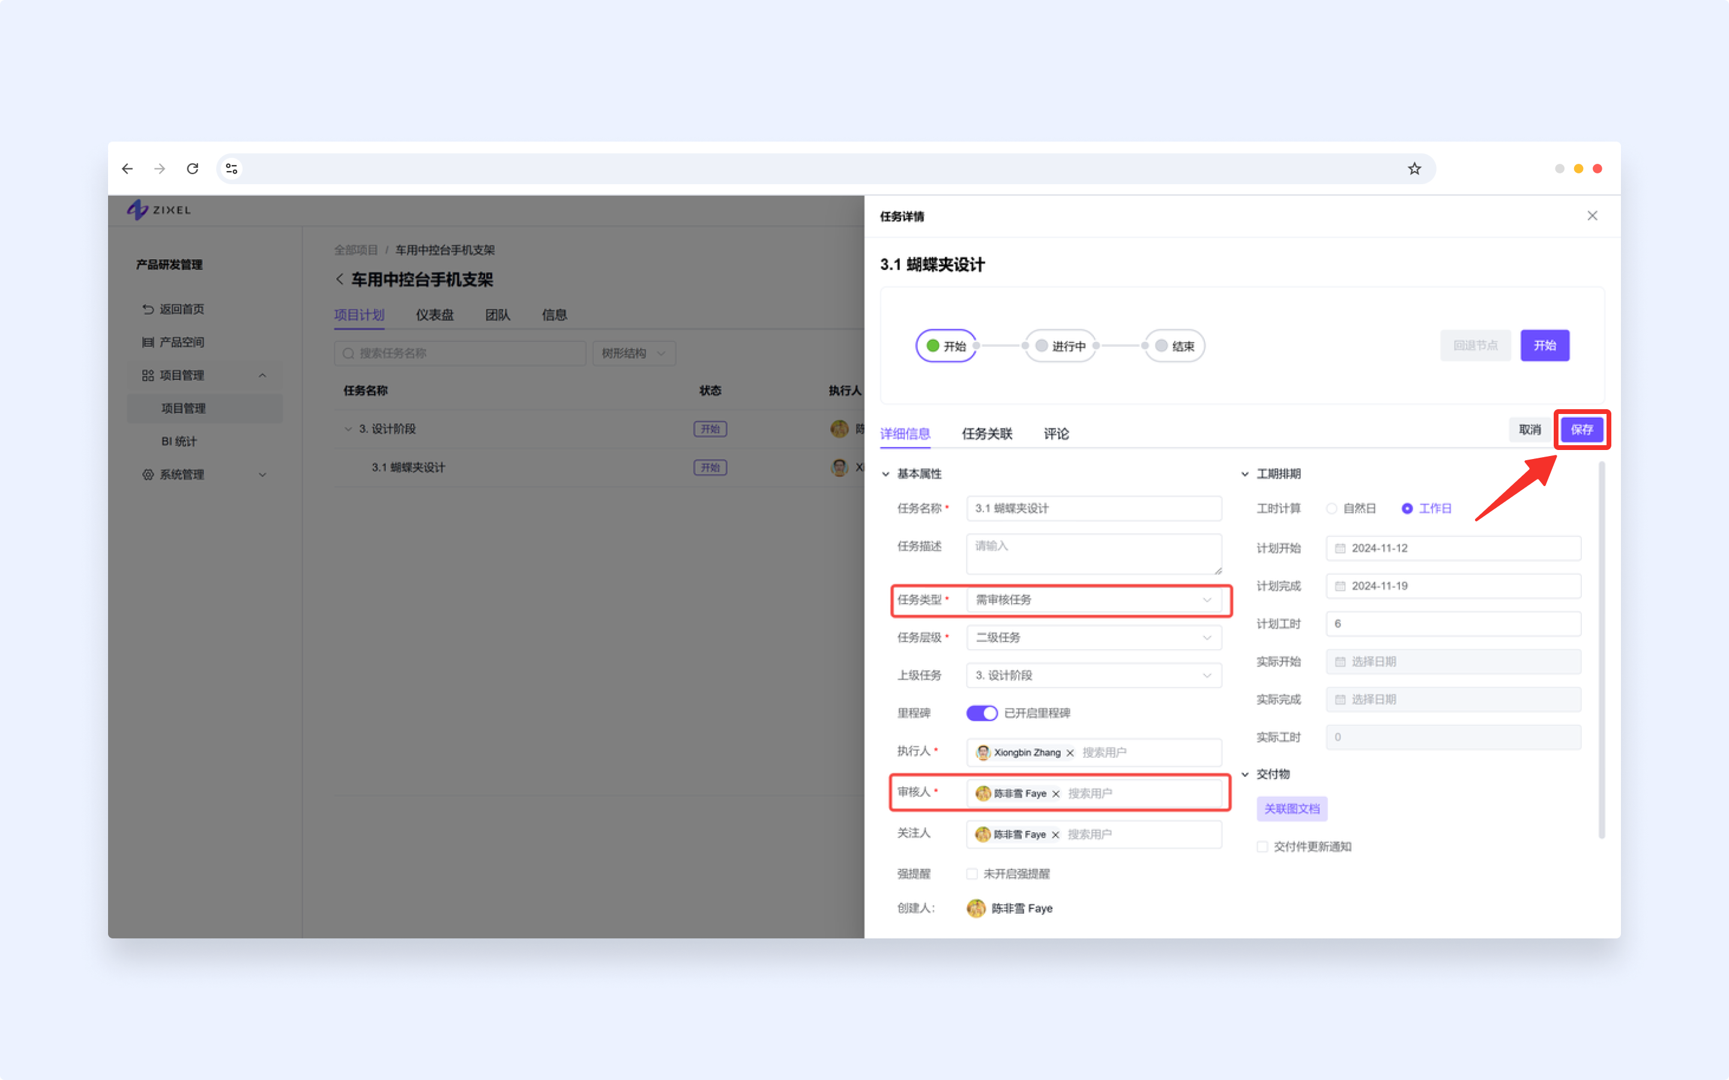Click the browser forward arrow
The image size is (1729, 1080).
point(160,169)
